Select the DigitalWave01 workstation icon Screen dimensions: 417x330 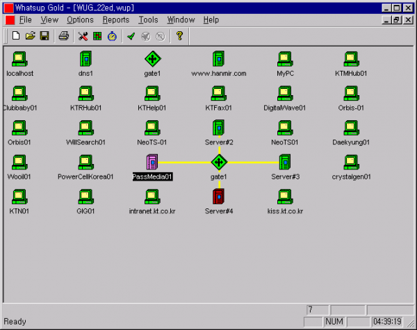(285, 93)
